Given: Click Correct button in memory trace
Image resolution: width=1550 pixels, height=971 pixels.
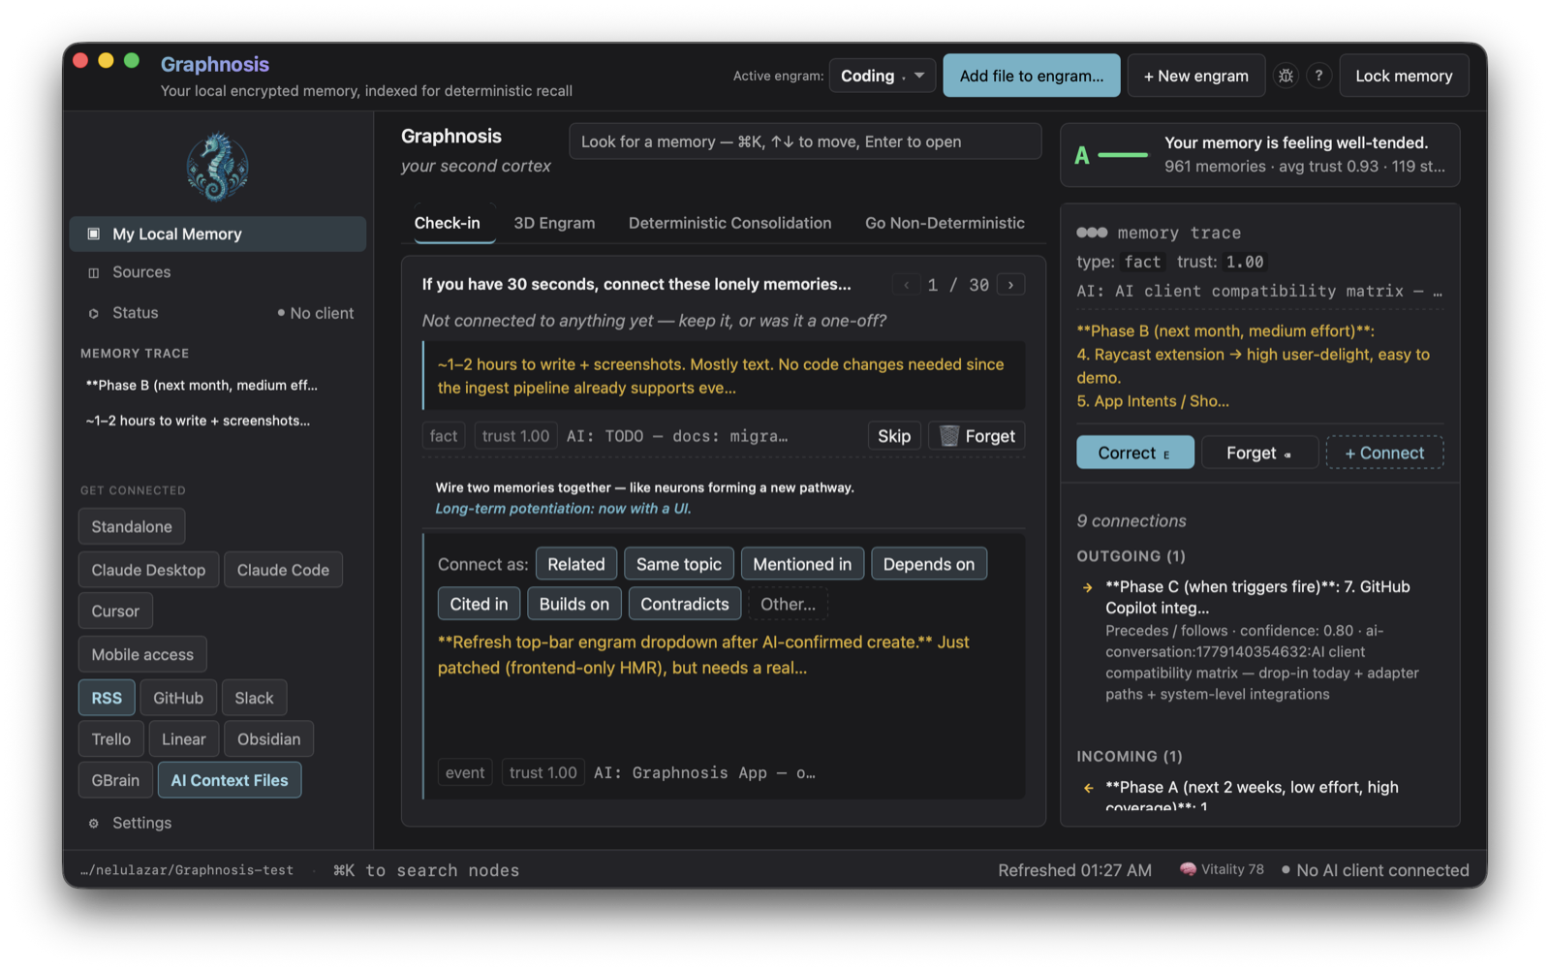Looking at the screenshot, I should [x=1135, y=453].
